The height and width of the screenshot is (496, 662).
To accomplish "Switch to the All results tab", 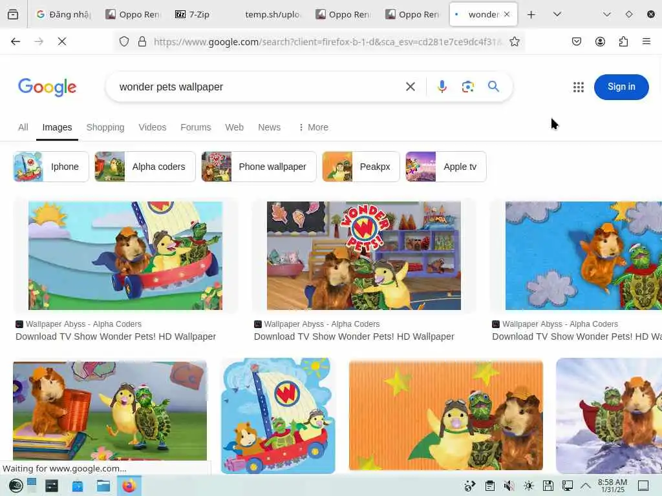I will (x=23, y=127).
